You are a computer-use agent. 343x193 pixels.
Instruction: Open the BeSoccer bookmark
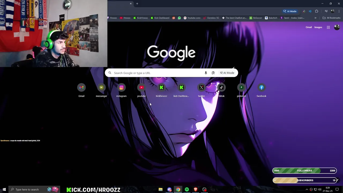[x=256, y=18]
